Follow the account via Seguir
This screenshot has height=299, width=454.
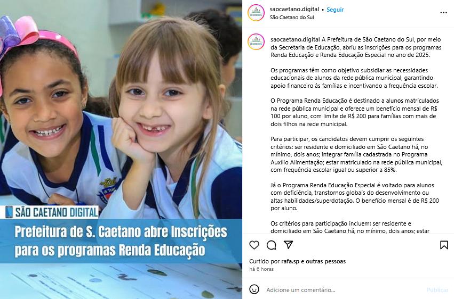click(x=335, y=10)
